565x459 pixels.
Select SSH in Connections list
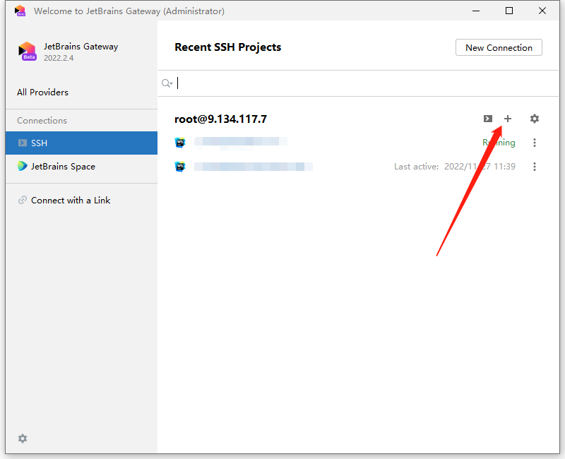[81, 143]
